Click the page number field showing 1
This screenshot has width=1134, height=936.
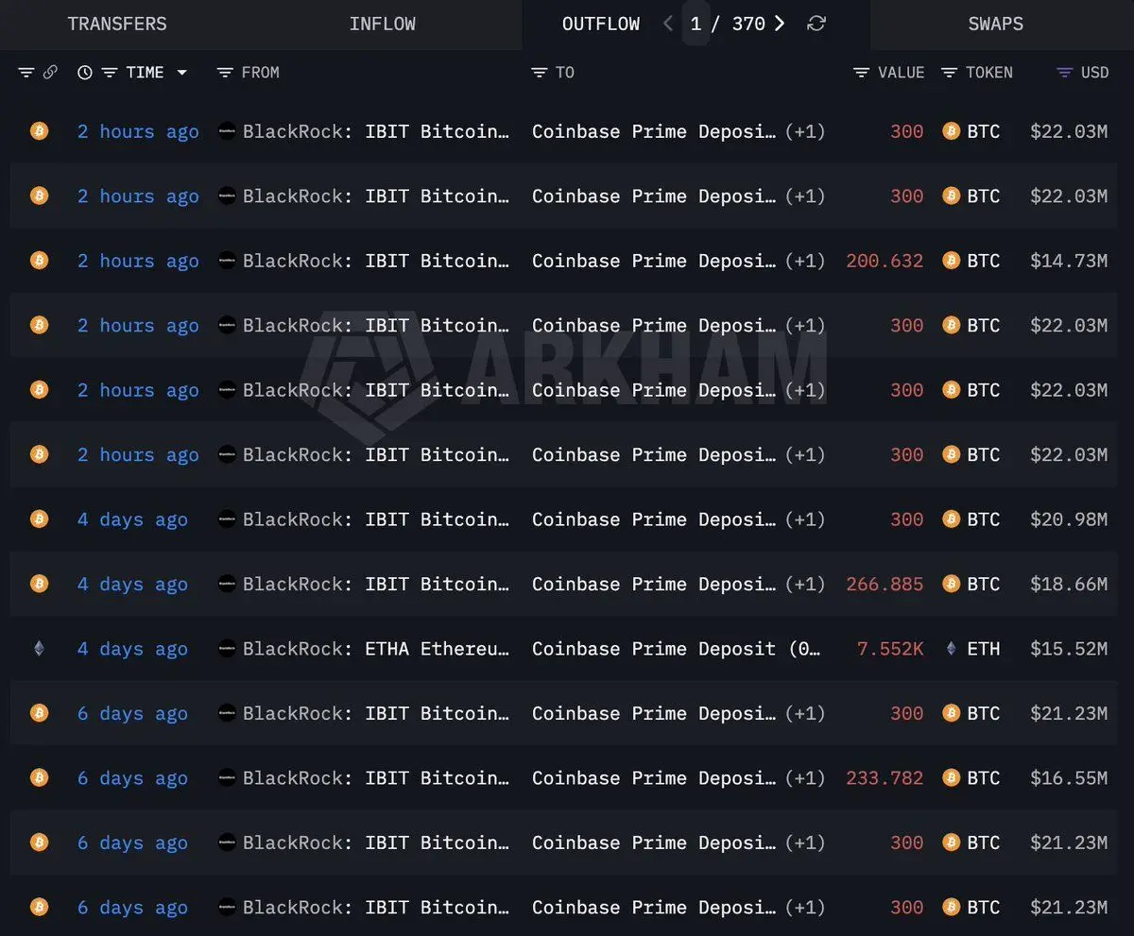pos(696,25)
